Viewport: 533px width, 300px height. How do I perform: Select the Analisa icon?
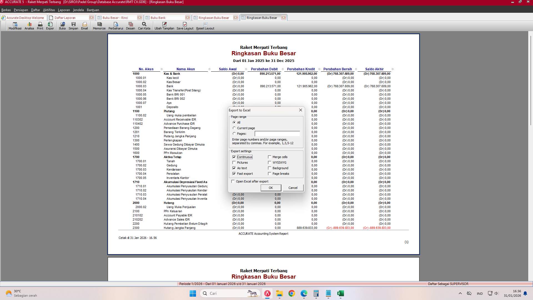pos(29,26)
